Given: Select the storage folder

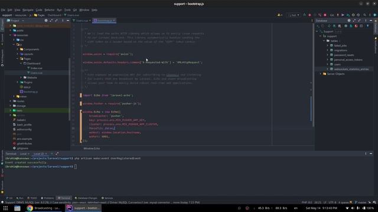Looking at the screenshot, I should pos(21,106).
